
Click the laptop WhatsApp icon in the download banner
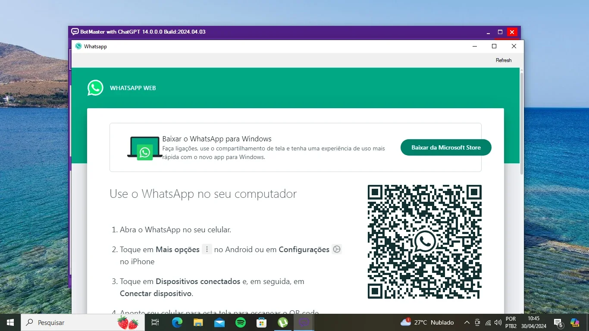[144, 148]
